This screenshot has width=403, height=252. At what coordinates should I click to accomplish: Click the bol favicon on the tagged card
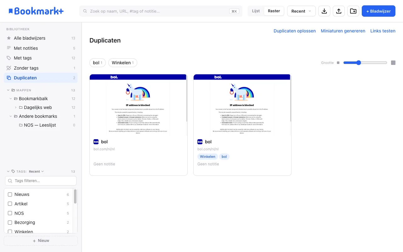click(200, 142)
